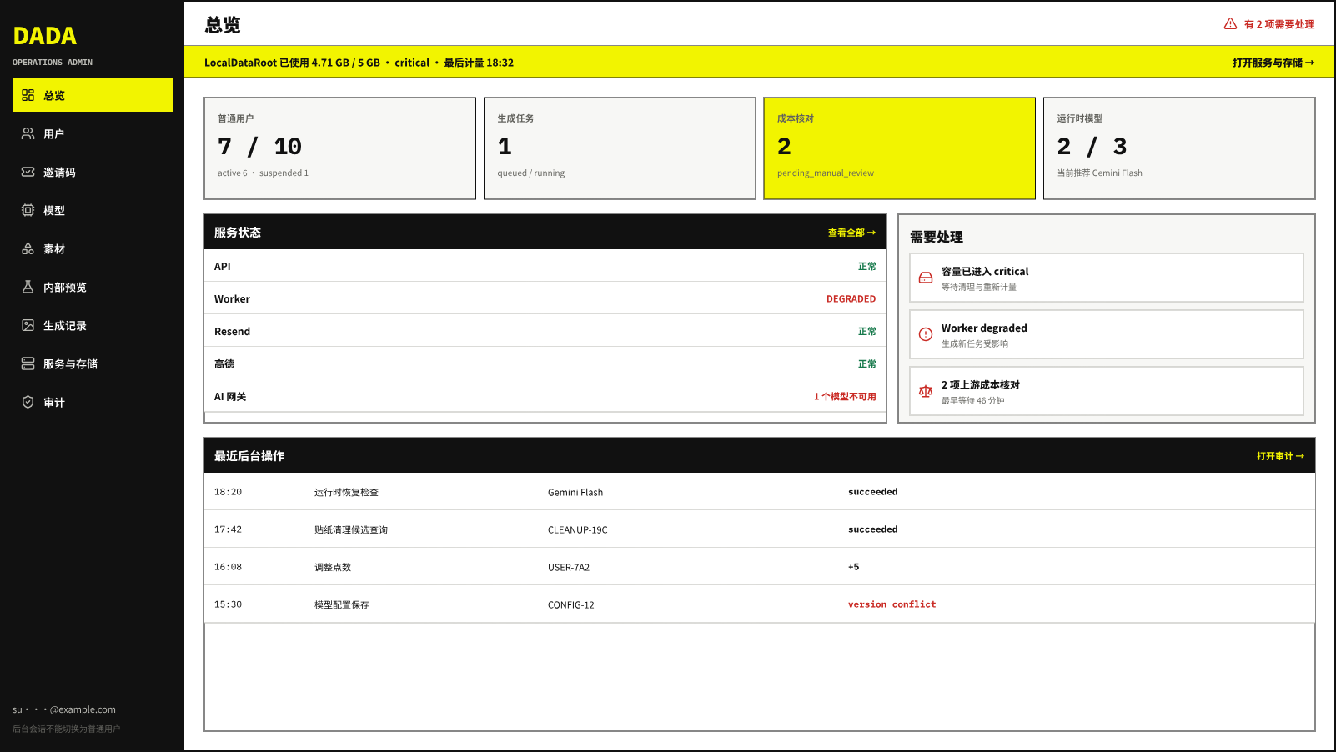
Task: Click the DADA logo in the sidebar
Action: tap(45, 36)
